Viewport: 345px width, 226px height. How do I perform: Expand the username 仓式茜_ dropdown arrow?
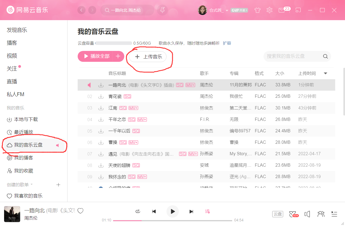(x=227, y=10)
